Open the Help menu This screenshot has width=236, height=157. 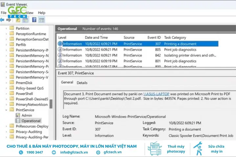(42, 13)
